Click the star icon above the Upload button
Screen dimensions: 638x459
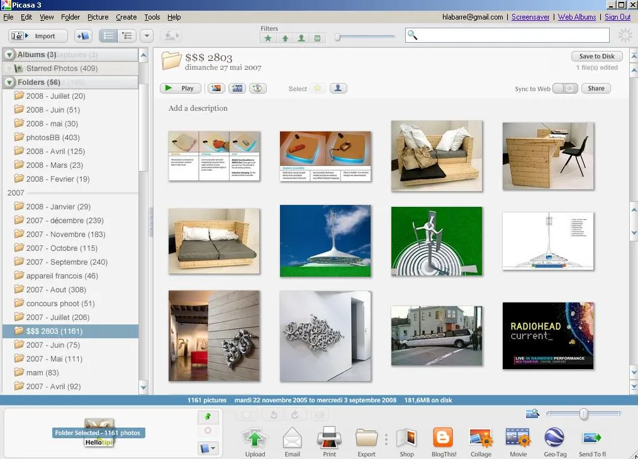point(246,415)
